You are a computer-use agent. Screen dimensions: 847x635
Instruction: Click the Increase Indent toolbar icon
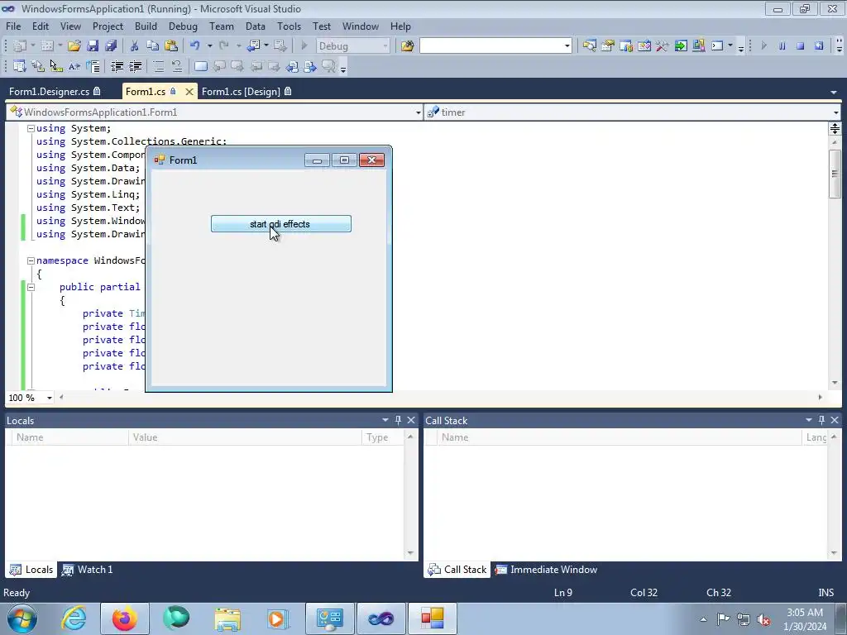(x=135, y=66)
